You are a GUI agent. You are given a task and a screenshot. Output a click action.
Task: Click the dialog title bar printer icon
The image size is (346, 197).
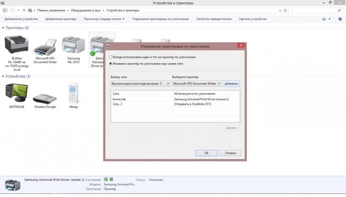(x=108, y=46)
